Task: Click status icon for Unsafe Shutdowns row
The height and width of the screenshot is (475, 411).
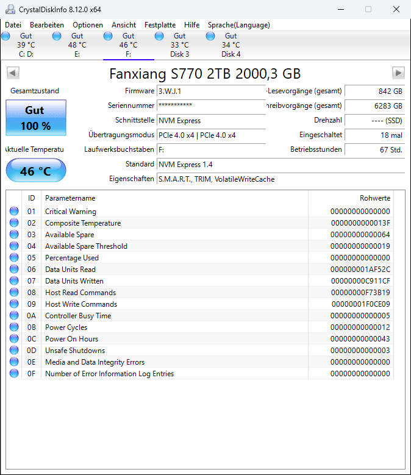Action: coord(14,350)
